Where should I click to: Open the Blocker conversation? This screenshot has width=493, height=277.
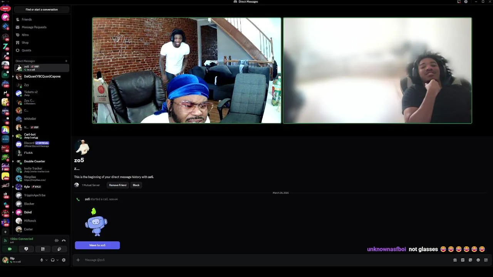[42, 204]
